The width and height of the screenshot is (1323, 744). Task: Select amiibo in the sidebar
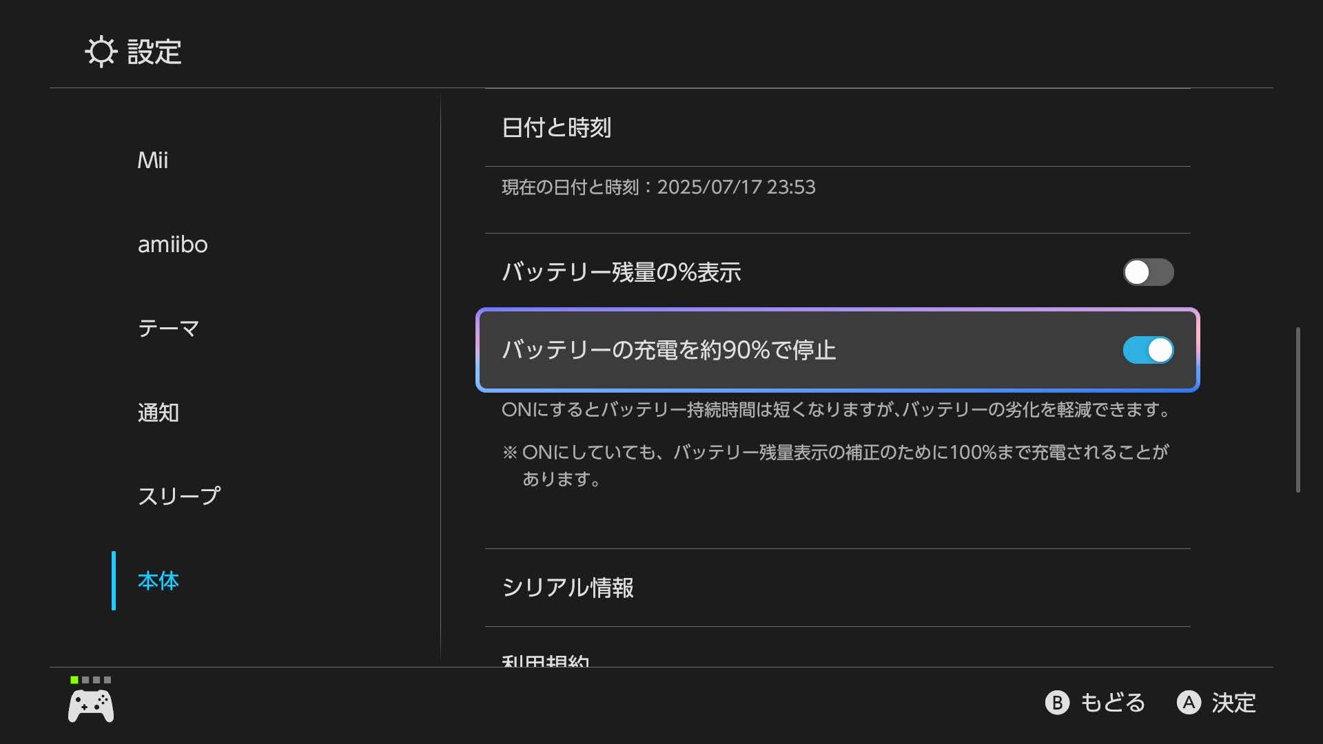tap(172, 245)
